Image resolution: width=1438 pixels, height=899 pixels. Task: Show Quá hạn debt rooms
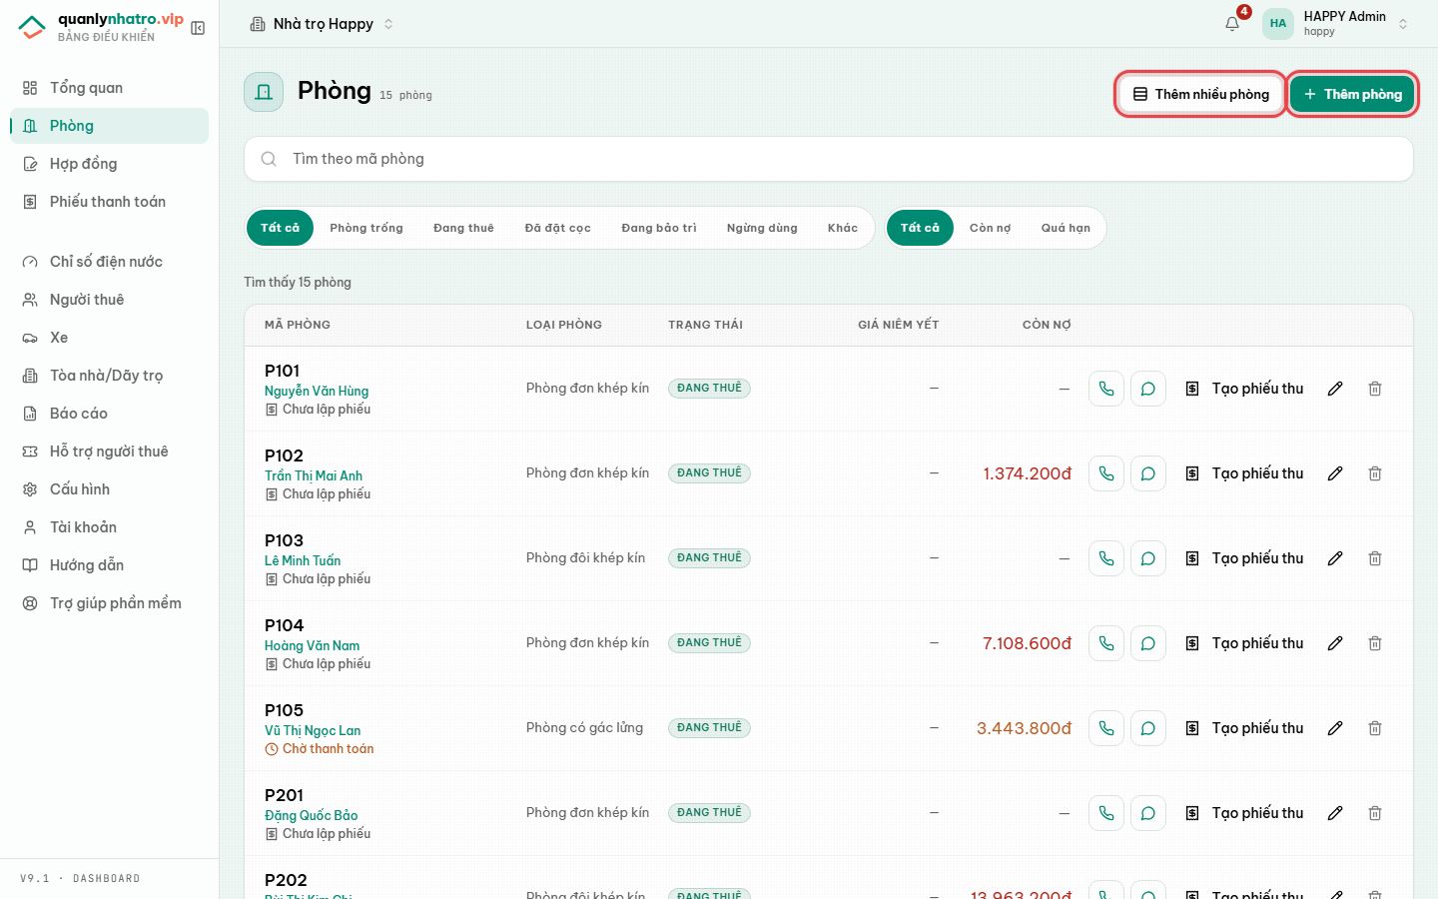pyautogui.click(x=1066, y=228)
